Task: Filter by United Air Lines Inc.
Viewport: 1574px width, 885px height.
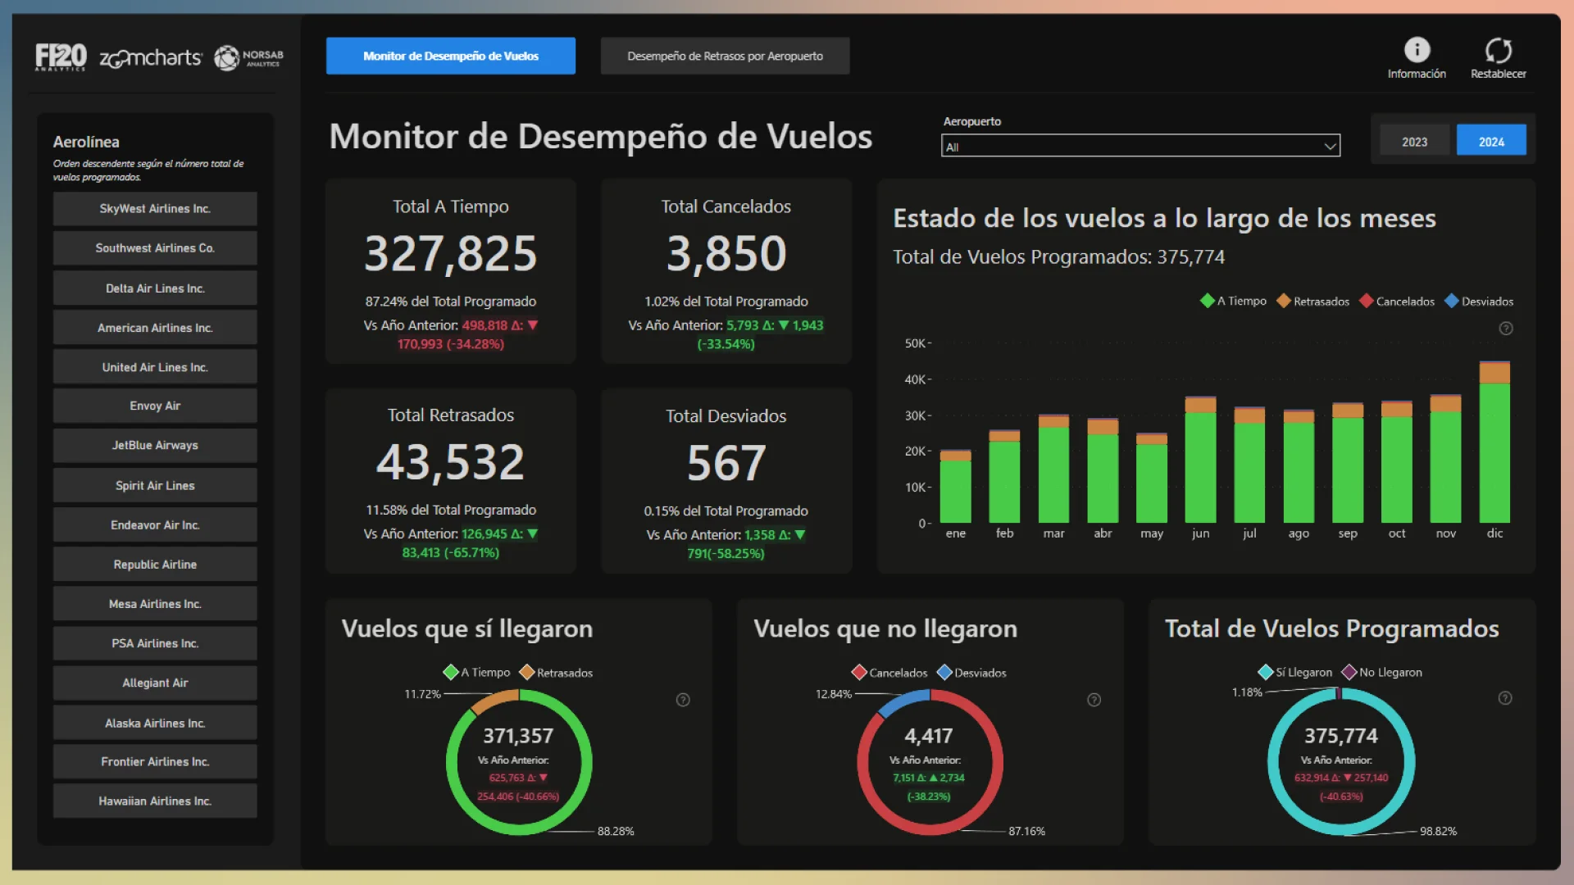Action: click(155, 367)
